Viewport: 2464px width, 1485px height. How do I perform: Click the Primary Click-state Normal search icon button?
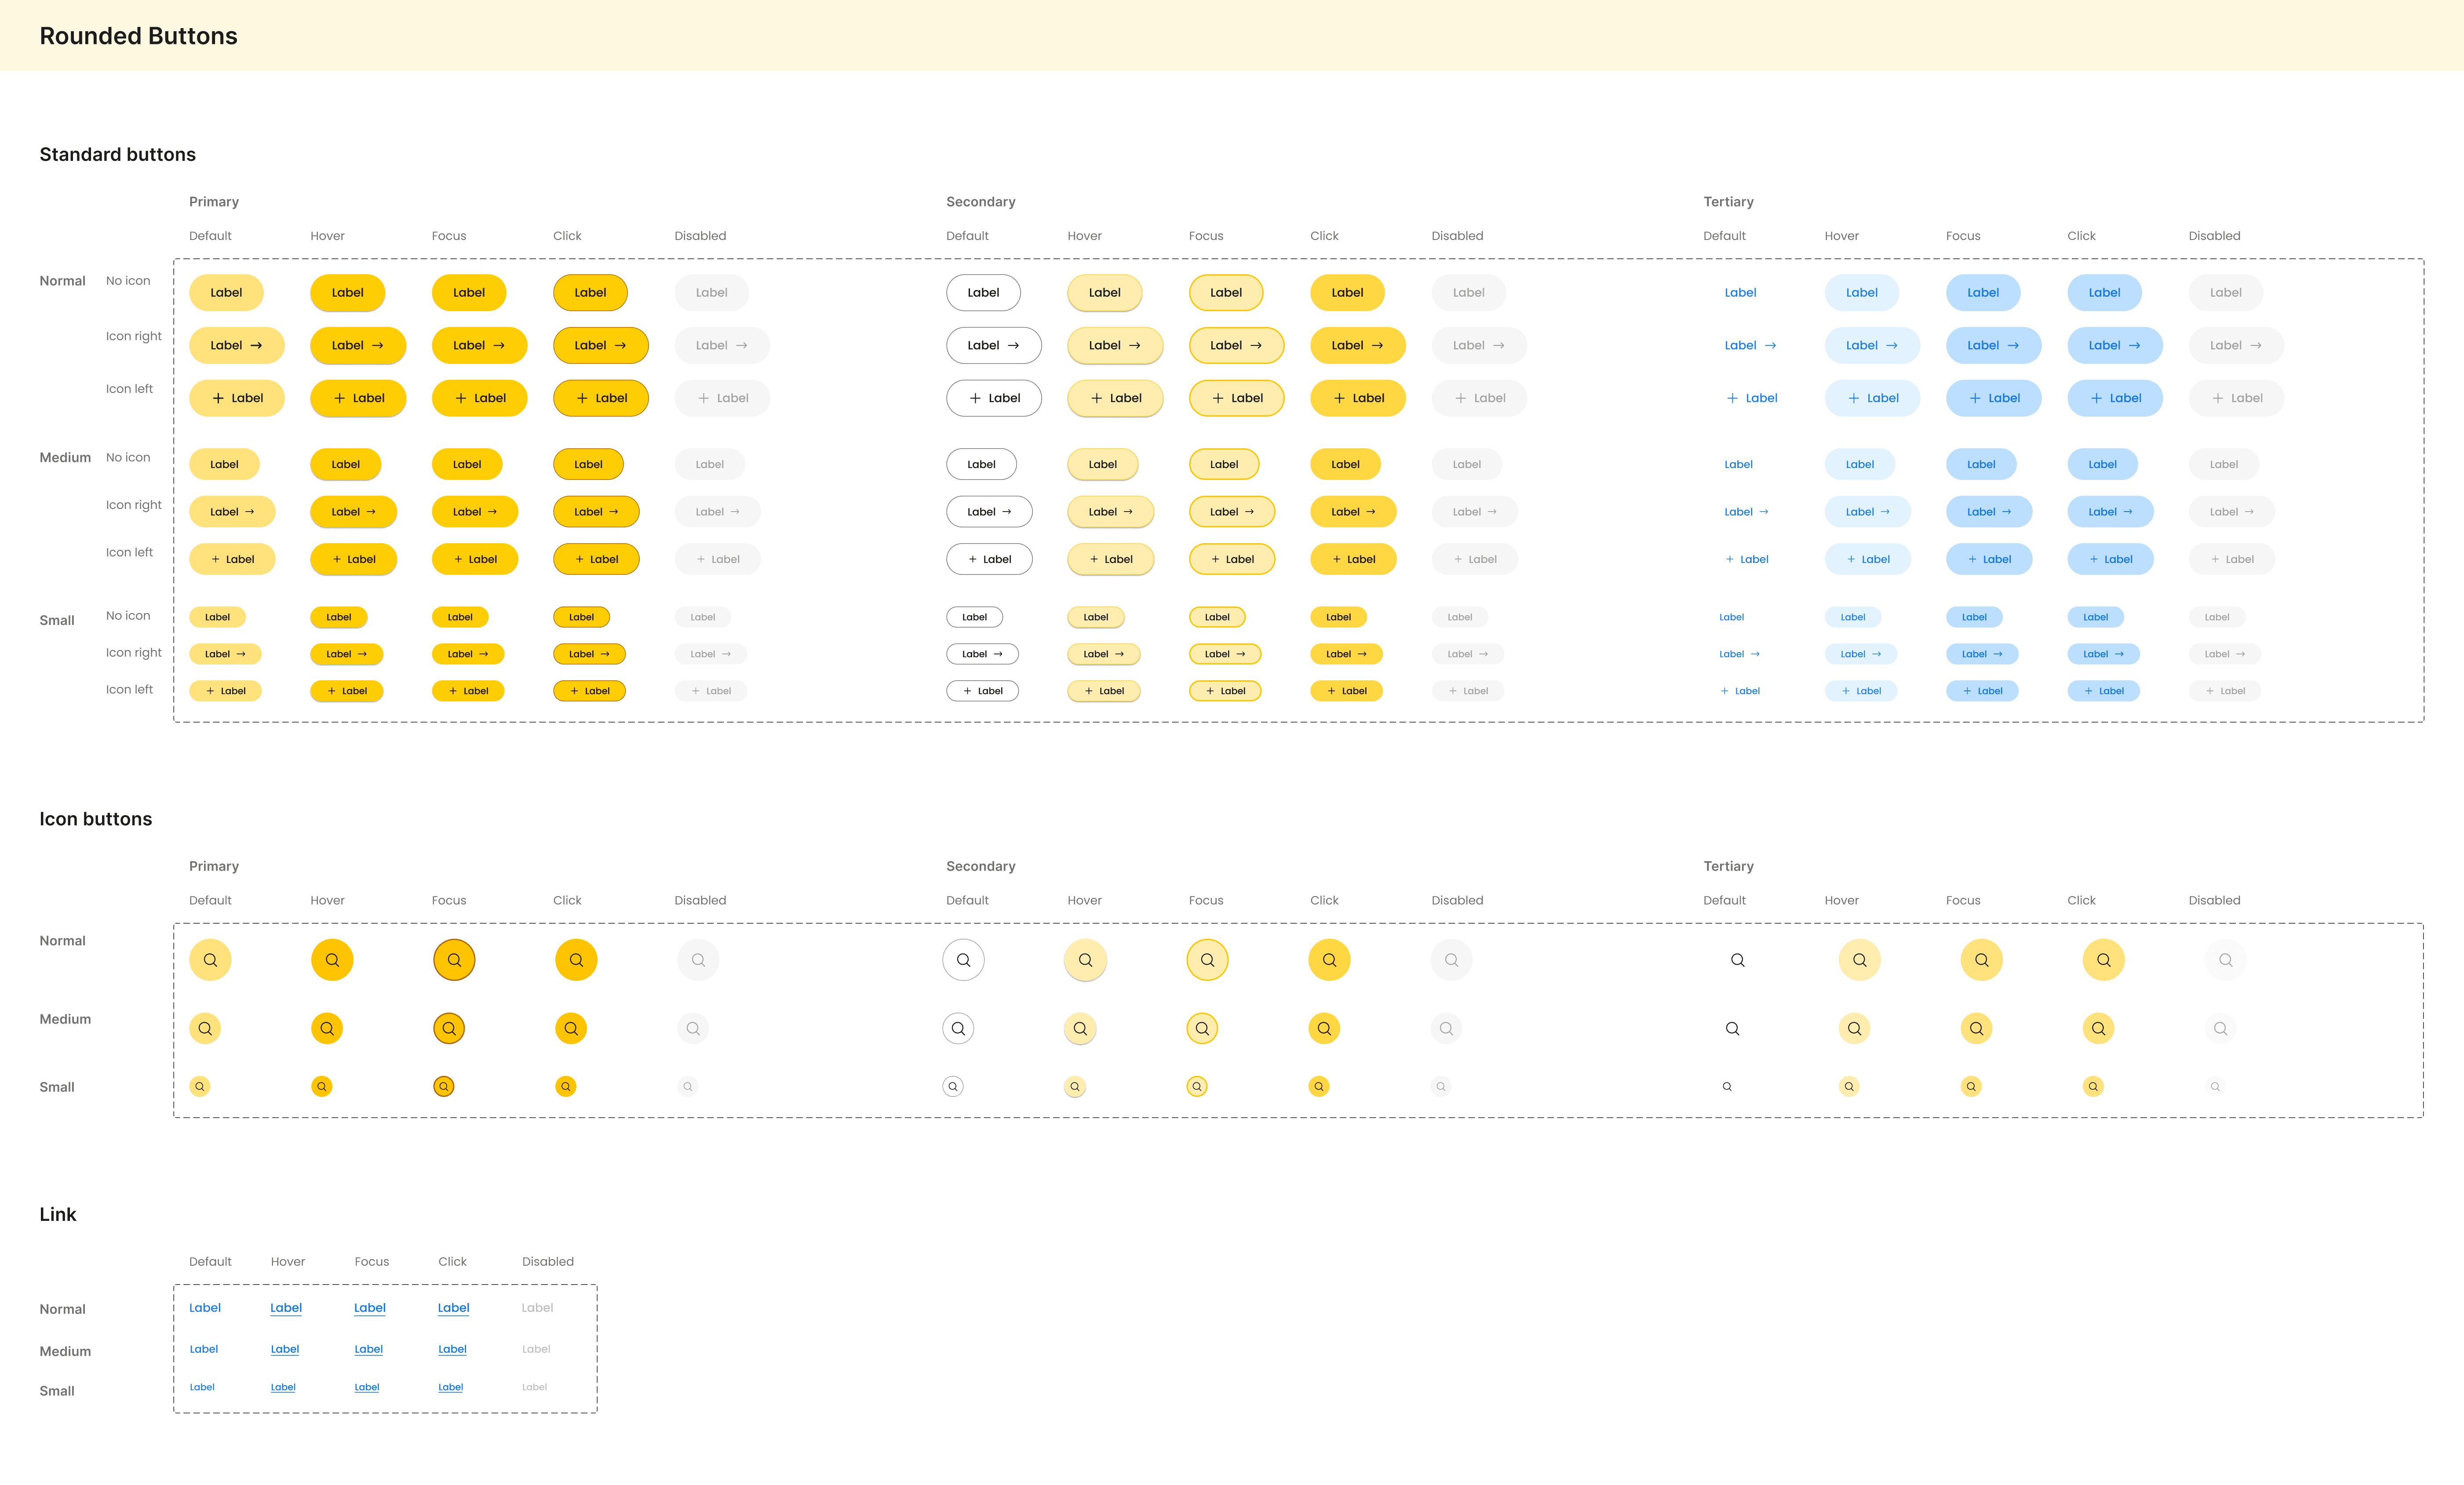point(576,959)
